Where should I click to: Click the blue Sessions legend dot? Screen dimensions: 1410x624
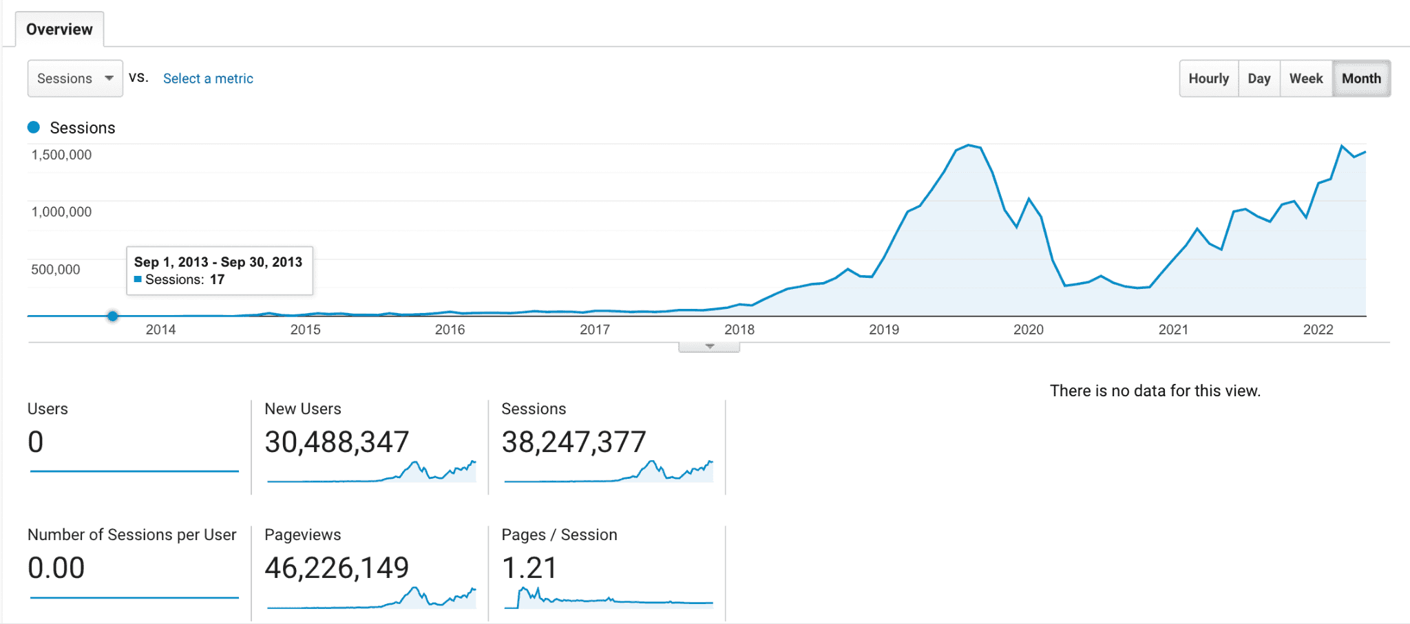[33, 126]
